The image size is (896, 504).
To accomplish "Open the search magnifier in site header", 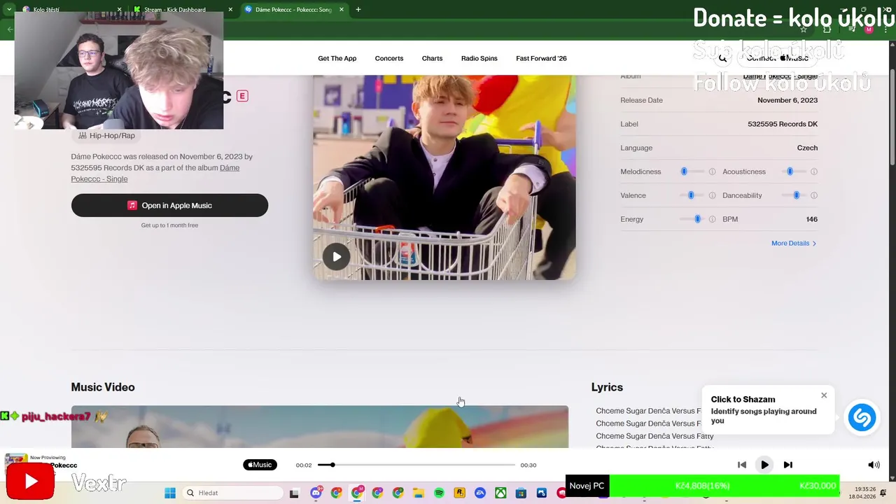I will coord(722,58).
